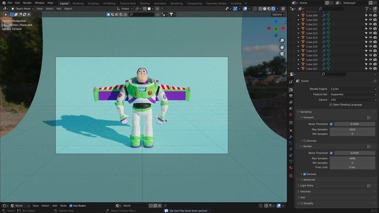379x213 pixels.
Task: Toggle viewport overlays icon
Action: [x=245, y=9]
